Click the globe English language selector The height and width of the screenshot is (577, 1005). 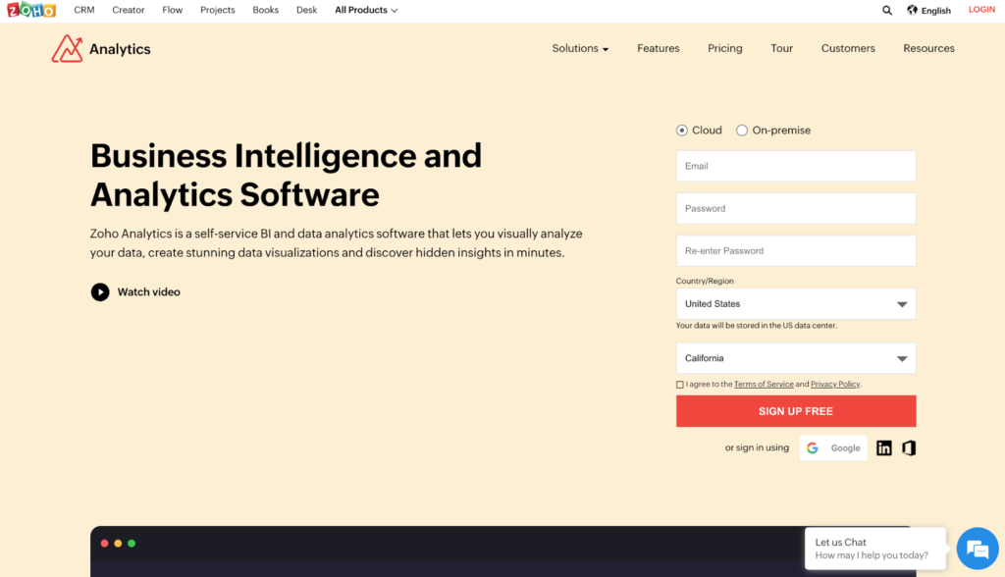[x=928, y=11]
